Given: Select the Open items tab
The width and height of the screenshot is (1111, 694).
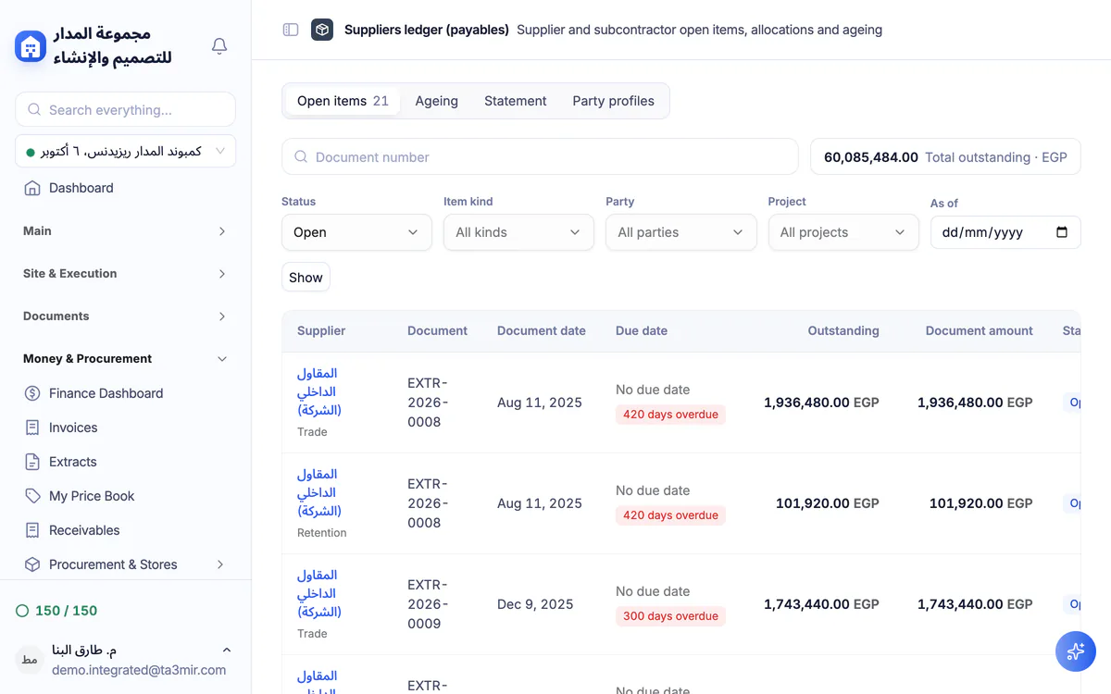Looking at the screenshot, I should tap(343, 101).
